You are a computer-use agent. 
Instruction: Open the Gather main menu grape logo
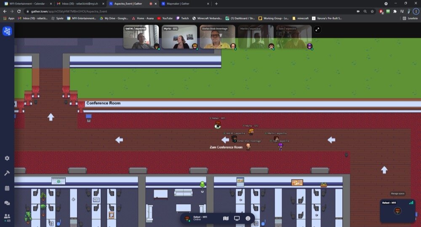click(x=7, y=31)
